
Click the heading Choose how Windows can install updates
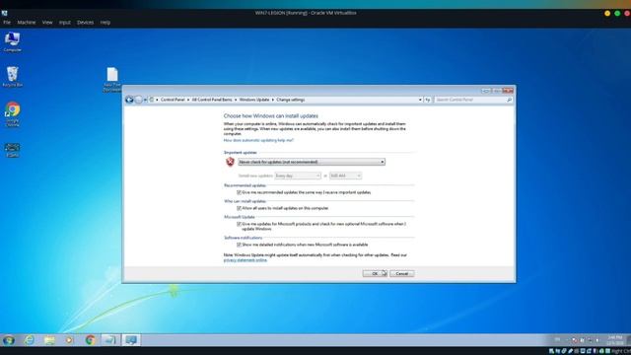(271, 116)
